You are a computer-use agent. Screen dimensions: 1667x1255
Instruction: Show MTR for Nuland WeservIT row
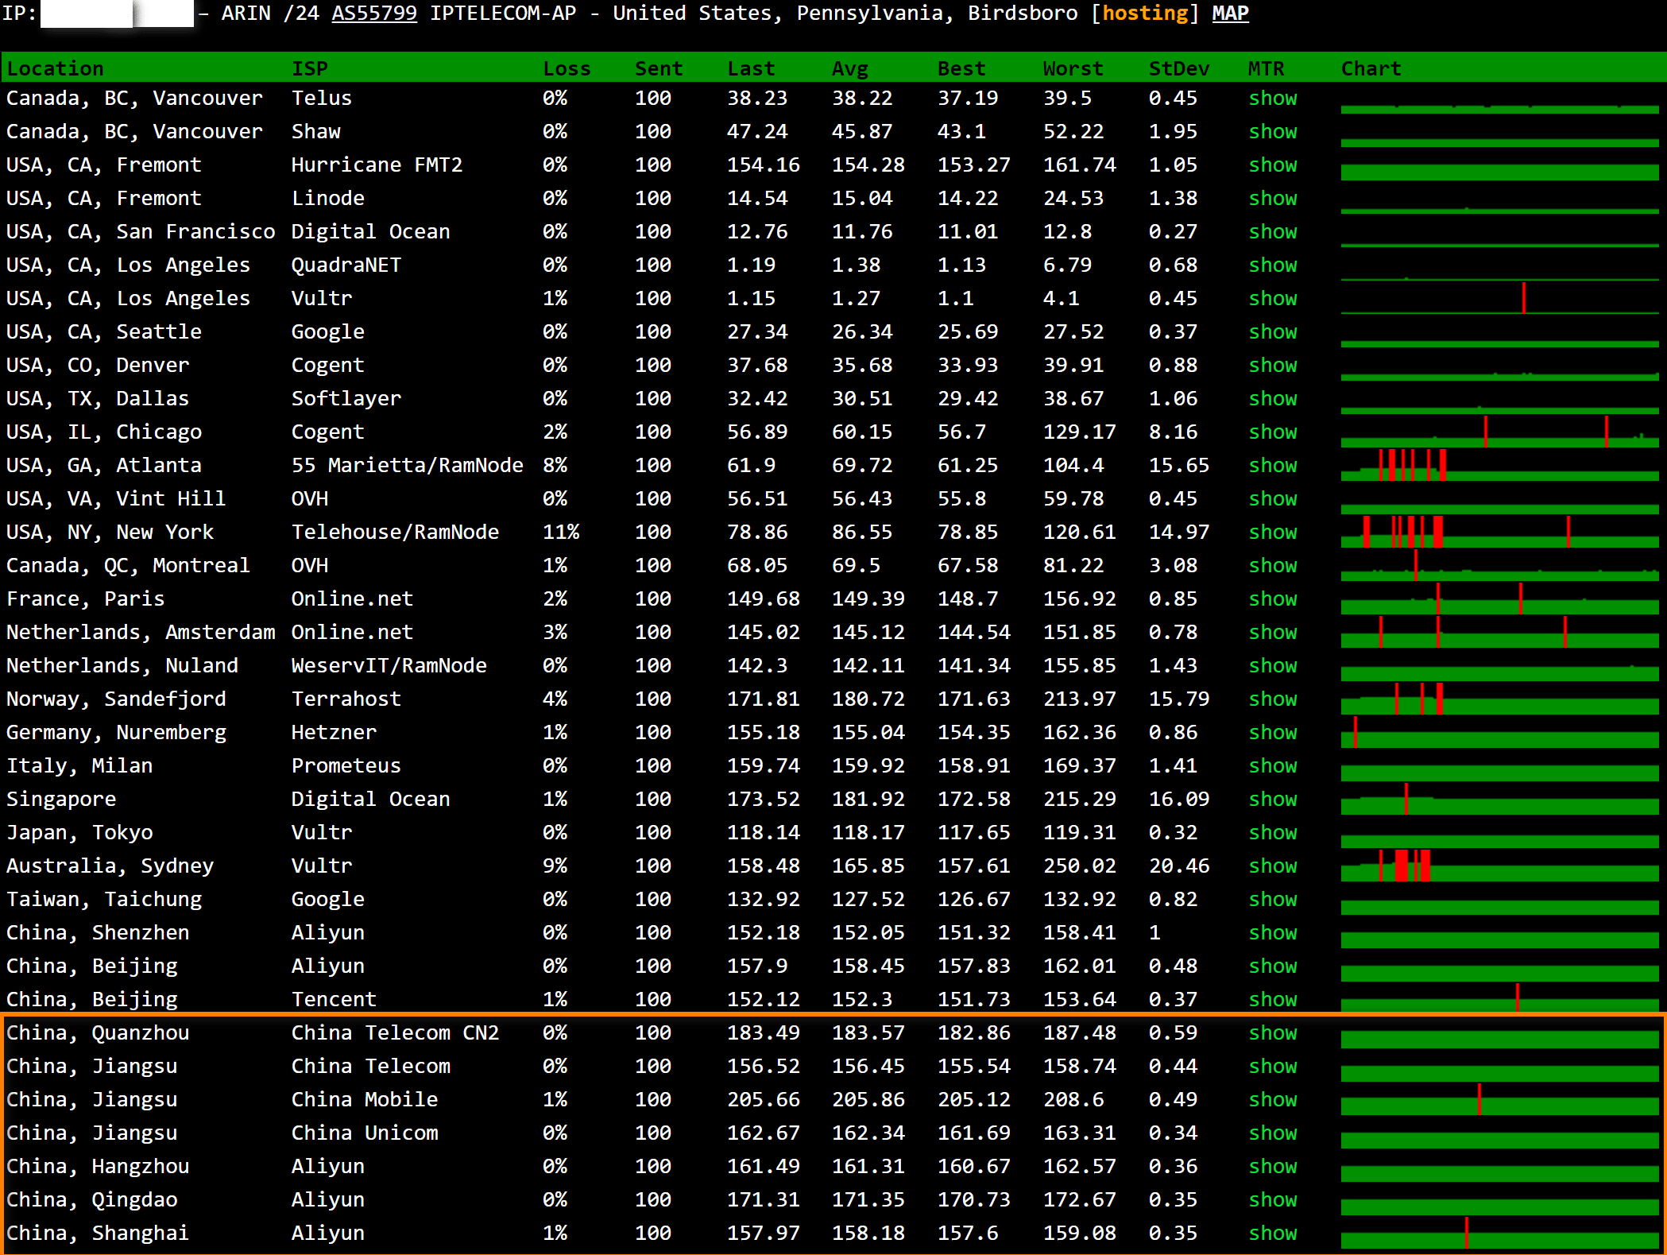1272,665
